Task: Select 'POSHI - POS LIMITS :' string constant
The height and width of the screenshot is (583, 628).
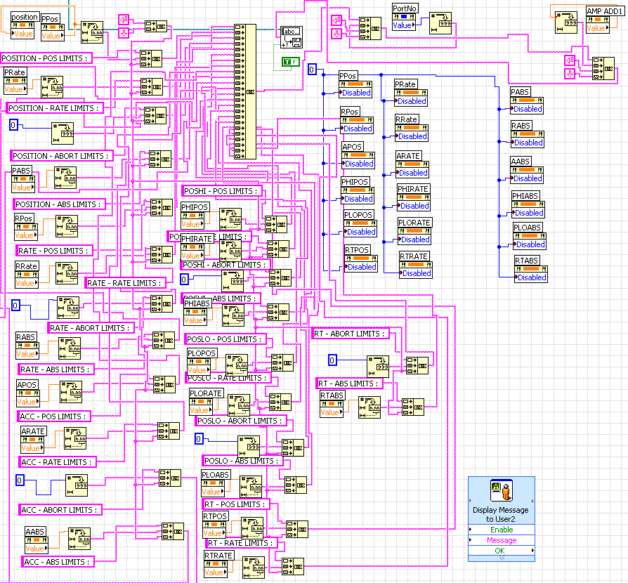Action: click(222, 191)
